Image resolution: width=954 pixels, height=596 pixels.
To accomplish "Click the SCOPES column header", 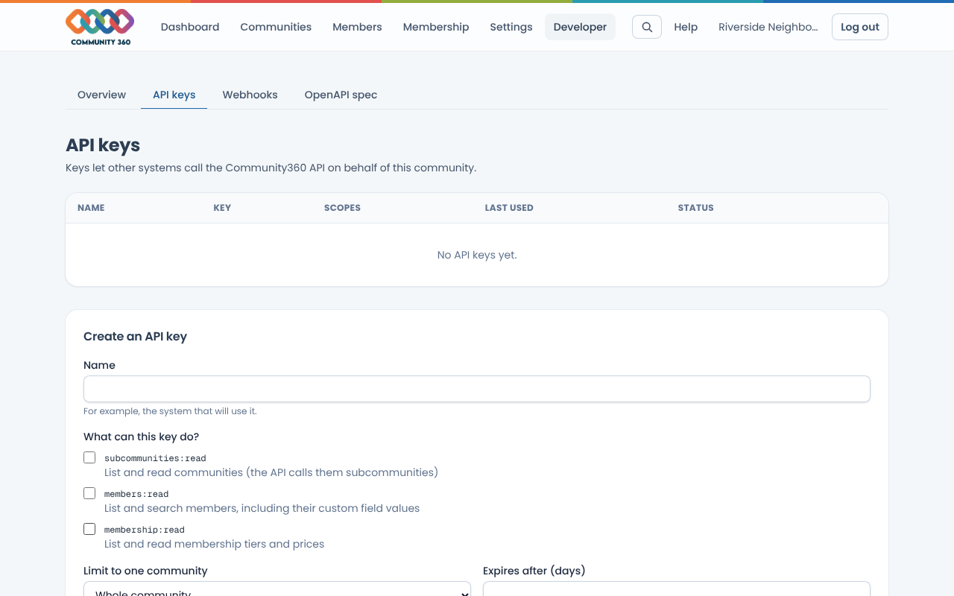I will point(342,208).
